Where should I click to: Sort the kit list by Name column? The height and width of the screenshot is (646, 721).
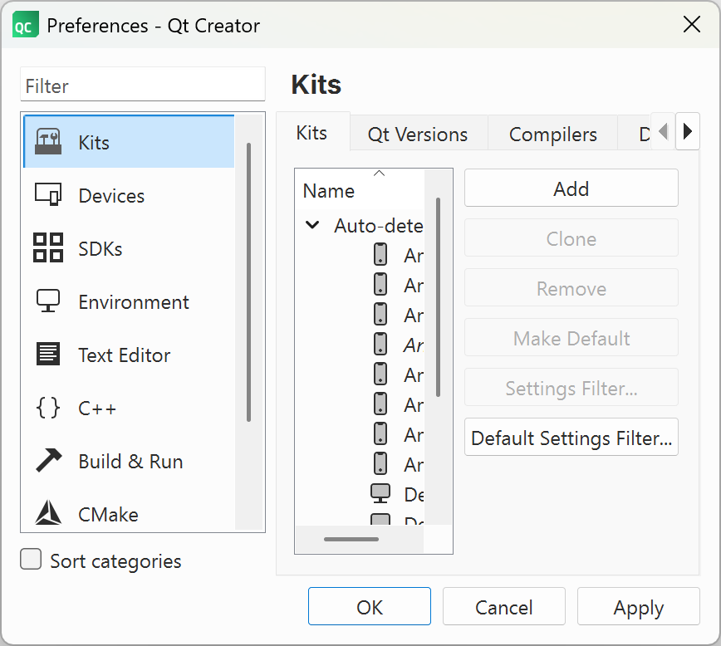360,189
